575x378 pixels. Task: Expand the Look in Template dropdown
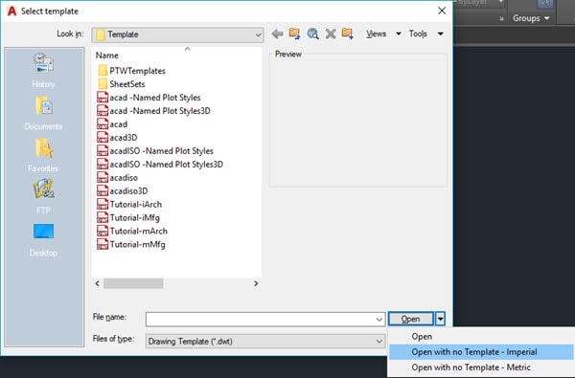[177, 34]
